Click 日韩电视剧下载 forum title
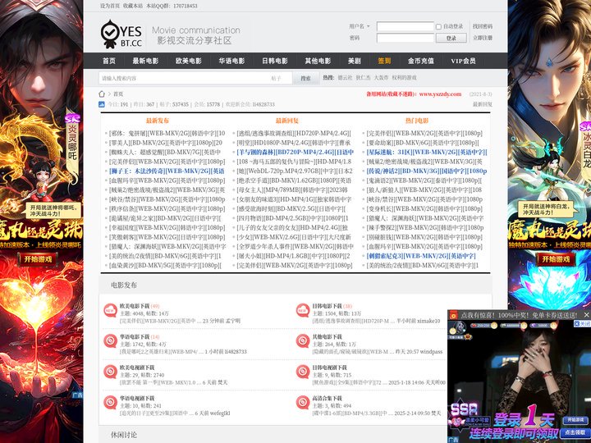591x443 pixels. (329, 368)
